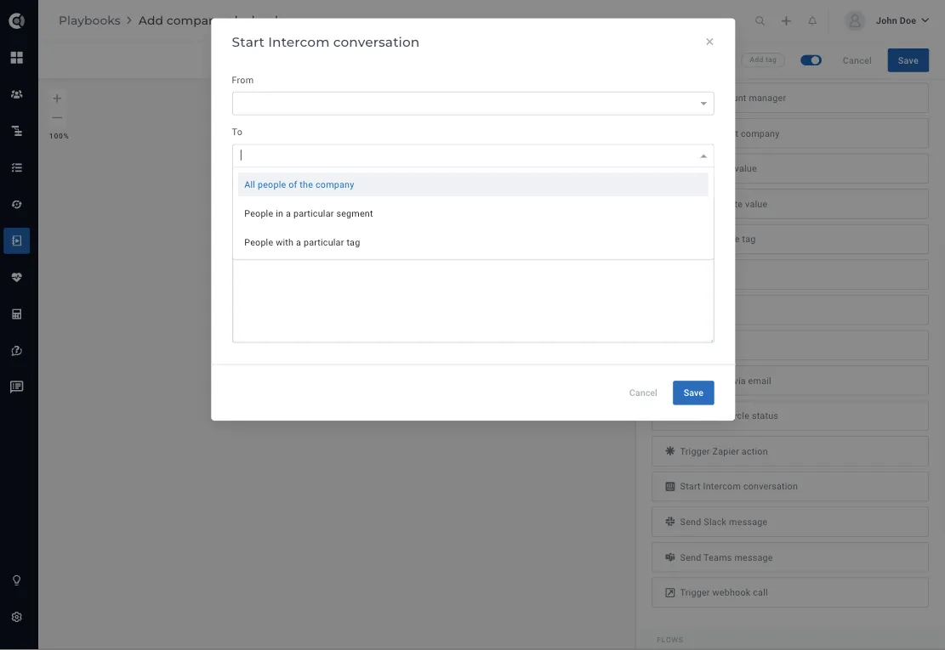
Task: Open the notifications bell
Action: point(812,21)
